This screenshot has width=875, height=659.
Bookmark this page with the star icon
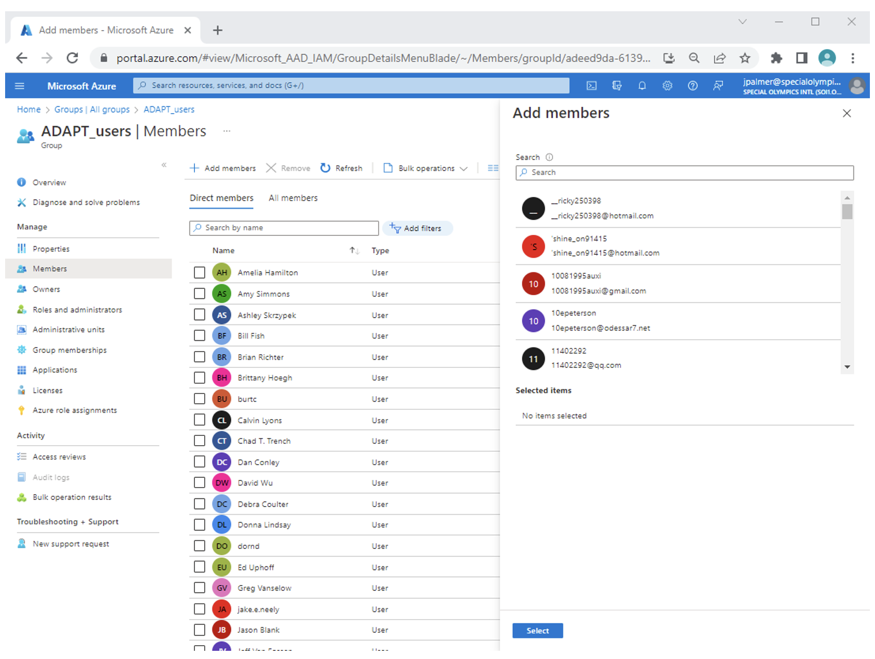(x=745, y=58)
